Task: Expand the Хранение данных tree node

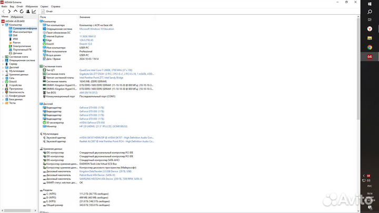Action: [3, 75]
